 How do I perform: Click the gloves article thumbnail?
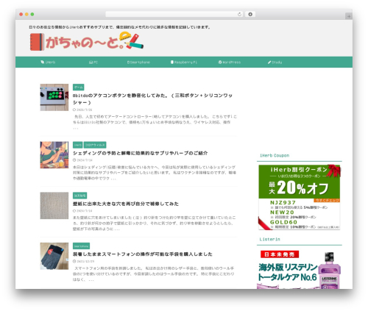pyautogui.click(x=54, y=256)
